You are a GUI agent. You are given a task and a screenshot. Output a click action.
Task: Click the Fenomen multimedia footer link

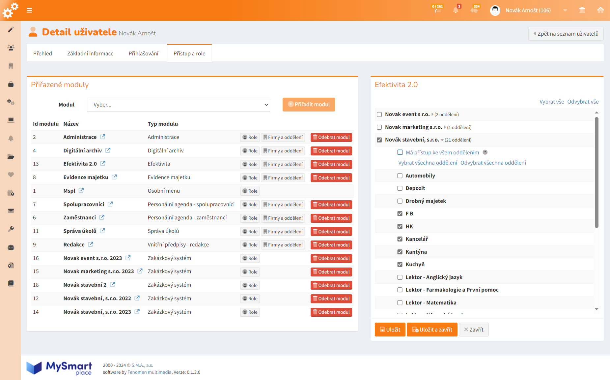150,372
